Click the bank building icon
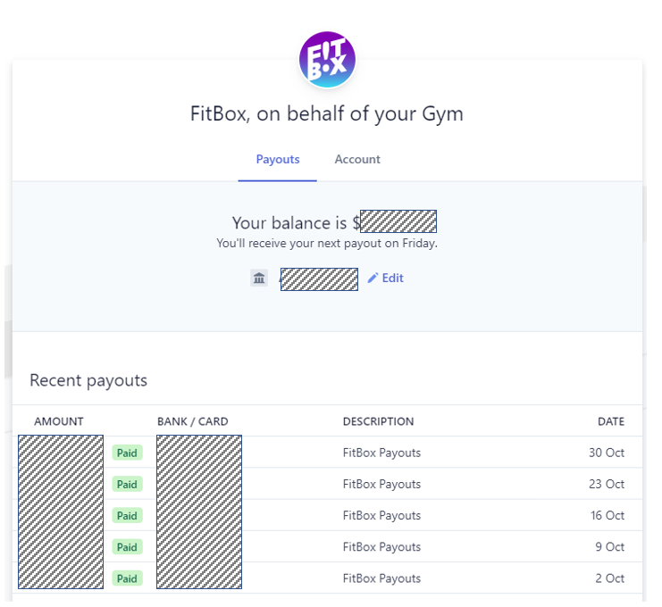 point(259,278)
